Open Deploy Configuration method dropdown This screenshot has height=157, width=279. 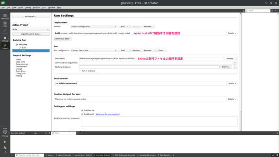click(94, 27)
